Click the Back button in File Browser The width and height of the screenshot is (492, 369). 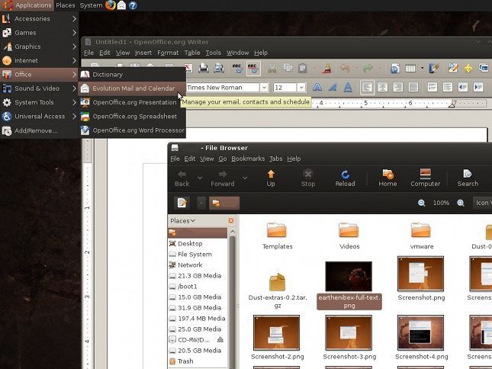coord(182,178)
